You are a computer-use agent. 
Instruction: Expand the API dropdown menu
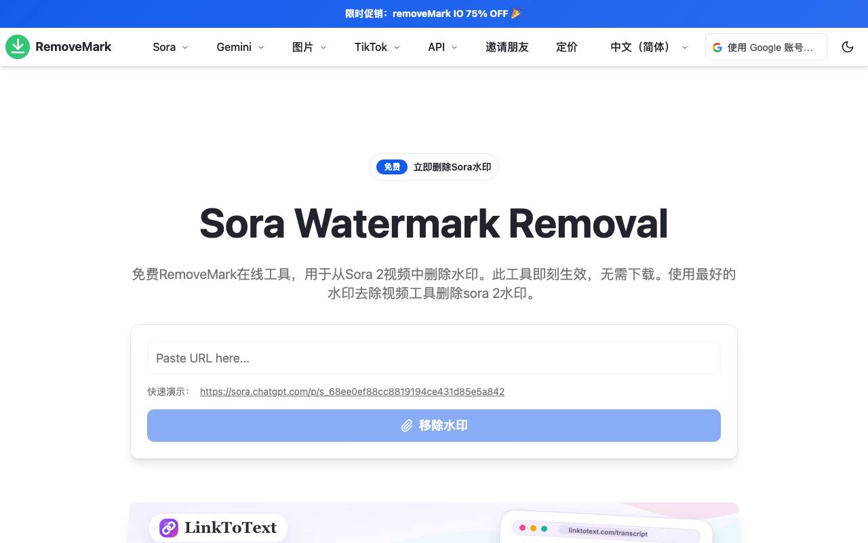coord(442,47)
